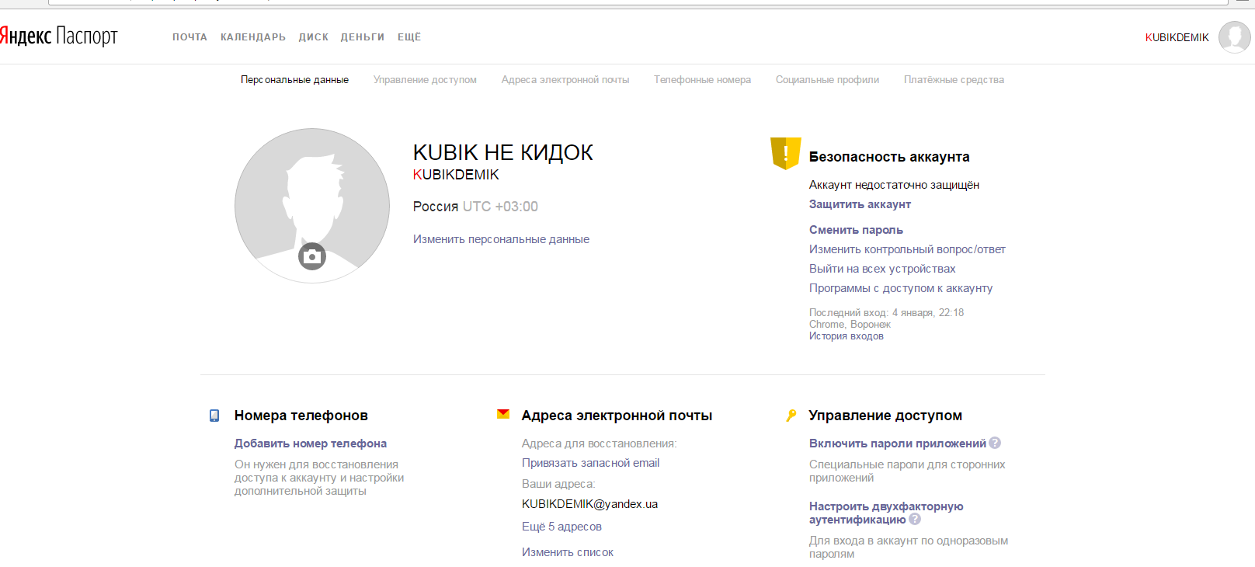The height and width of the screenshot is (567, 1255).
Task: Open help icon next to Включить пароли приложений
Action: tap(995, 443)
